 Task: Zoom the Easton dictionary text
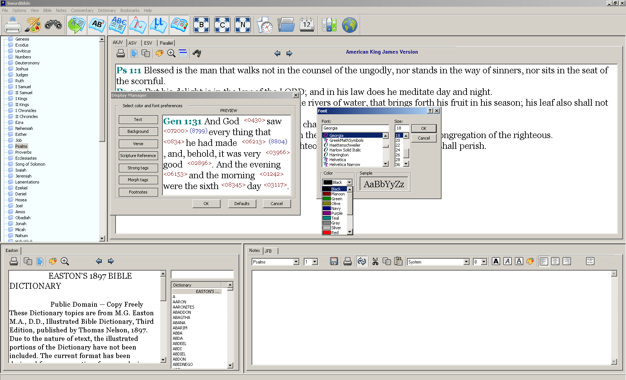pyautogui.click(x=65, y=261)
